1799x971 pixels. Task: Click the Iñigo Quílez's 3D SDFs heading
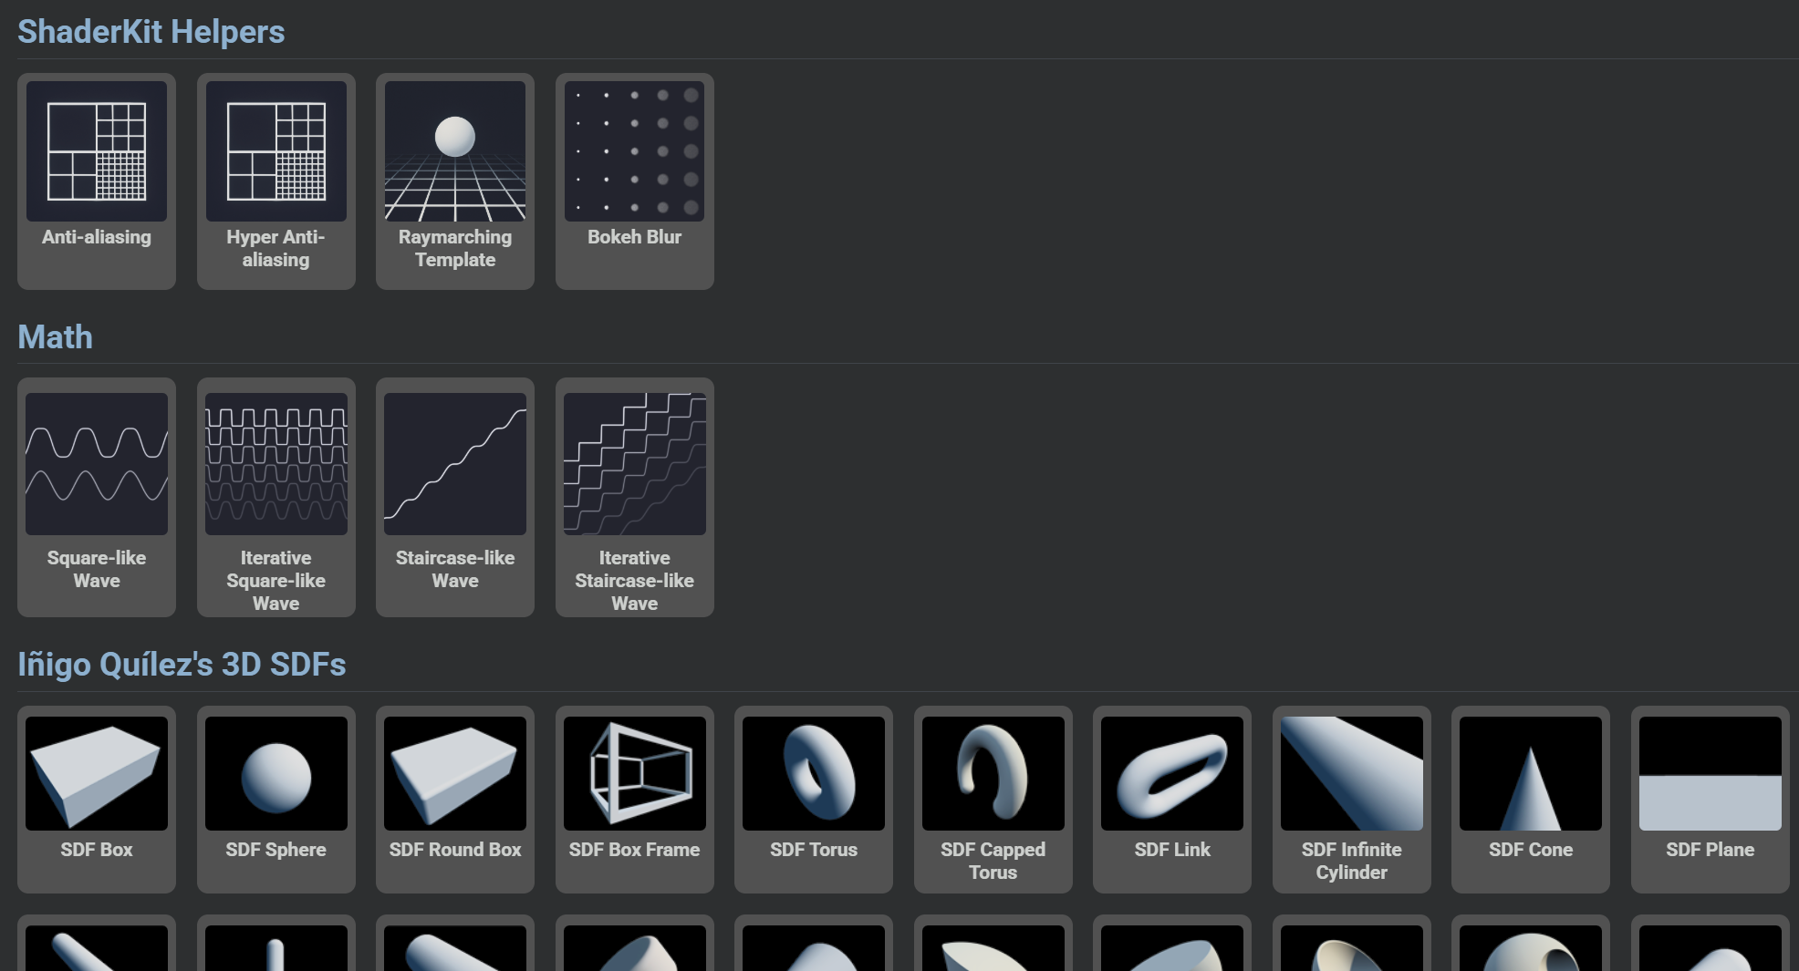point(182,664)
